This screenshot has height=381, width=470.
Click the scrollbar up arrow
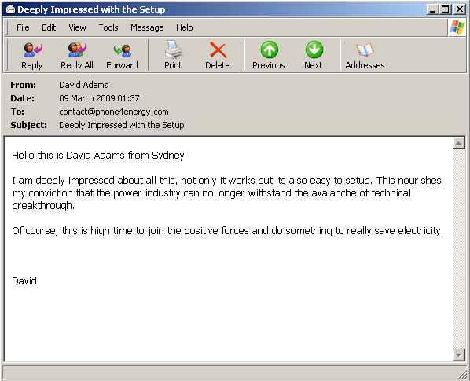point(459,143)
